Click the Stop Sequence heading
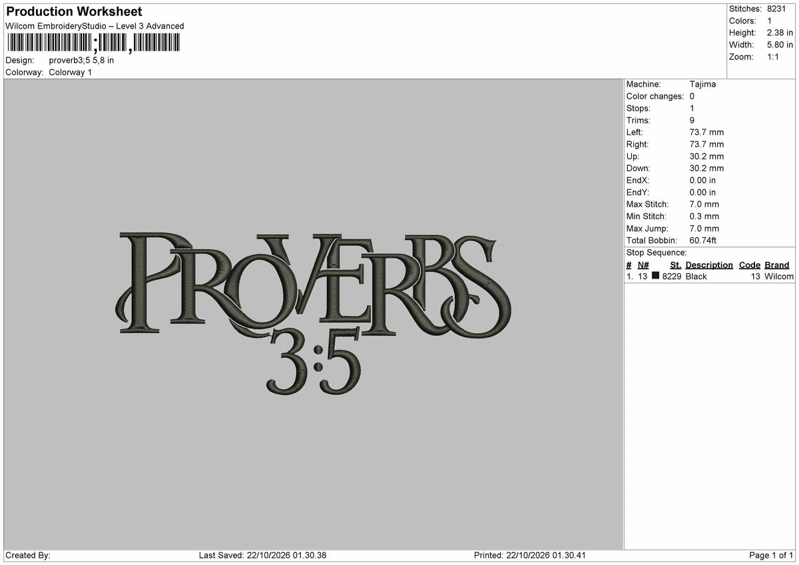Viewport: 799px width, 565px height. click(x=657, y=253)
